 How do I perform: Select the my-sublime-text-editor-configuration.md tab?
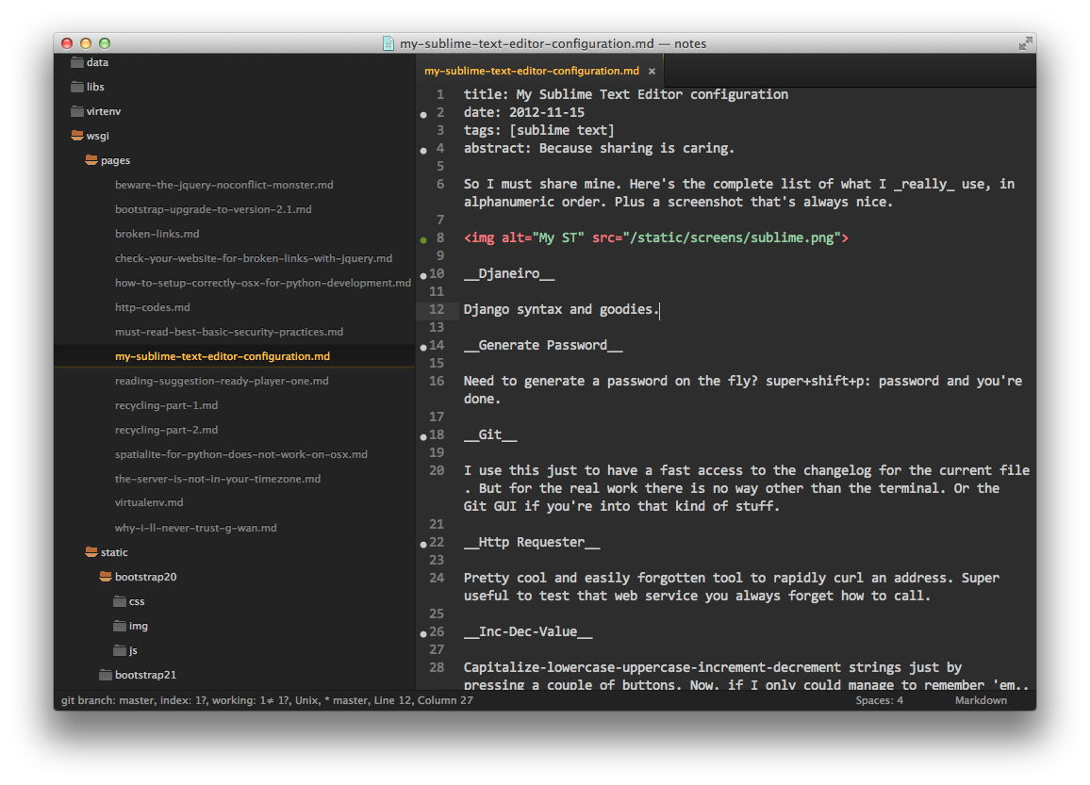[x=532, y=71]
